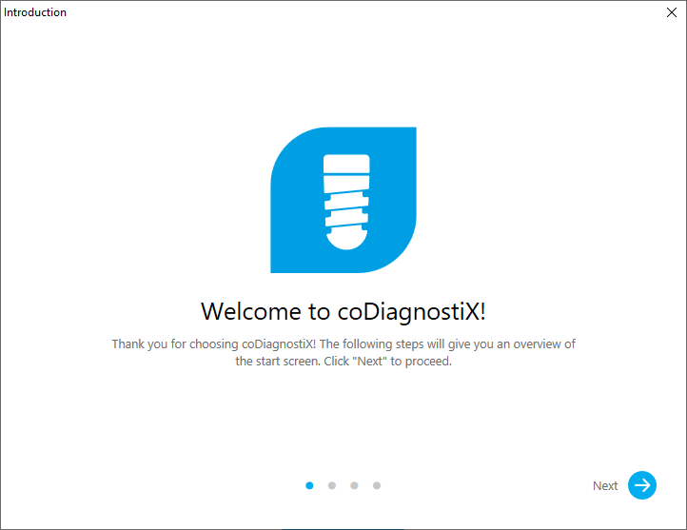Click the Next text label
The height and width of the screenshot is (530, 687).
605,486
